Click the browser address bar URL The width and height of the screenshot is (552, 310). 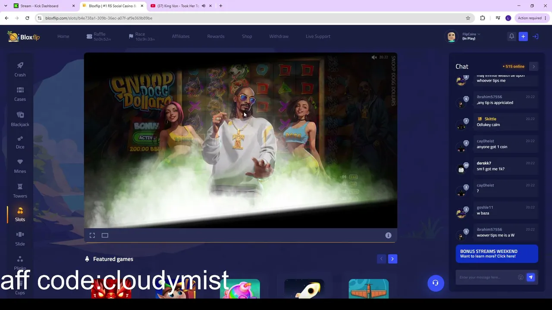tap(99, 18)
